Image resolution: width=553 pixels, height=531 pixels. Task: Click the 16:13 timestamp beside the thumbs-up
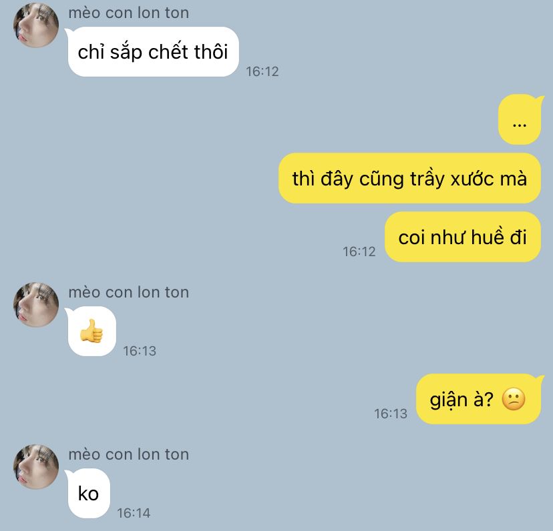[x=140, y=351]
